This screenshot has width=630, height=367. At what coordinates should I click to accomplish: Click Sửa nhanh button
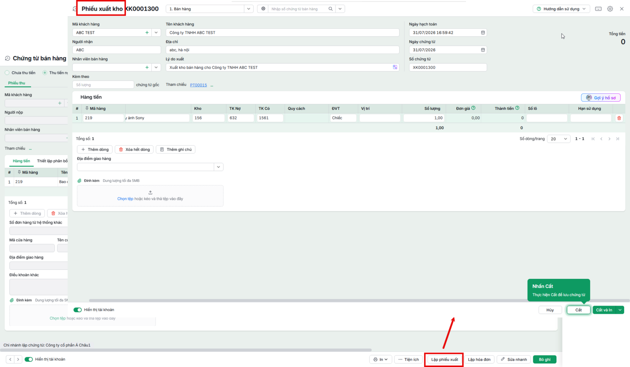(x=514, y=360)
